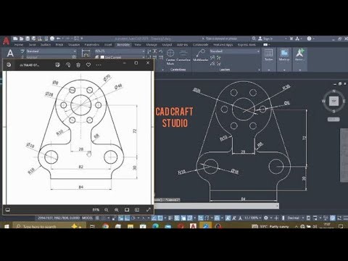
Task: Switch to the Parametric ribbon tab
Action: point(91,45)
